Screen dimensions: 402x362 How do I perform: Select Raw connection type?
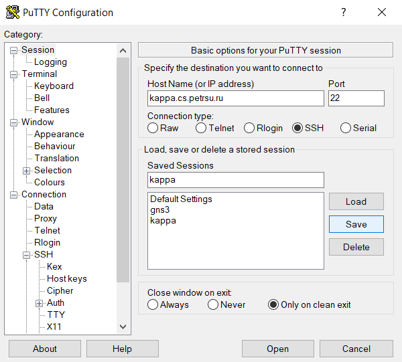tap(153, 128)
